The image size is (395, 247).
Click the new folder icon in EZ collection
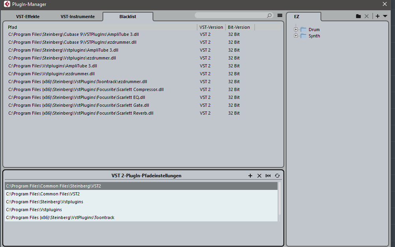[358, 16]
